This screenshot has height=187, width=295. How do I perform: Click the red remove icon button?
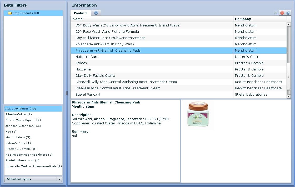(282, 13)
